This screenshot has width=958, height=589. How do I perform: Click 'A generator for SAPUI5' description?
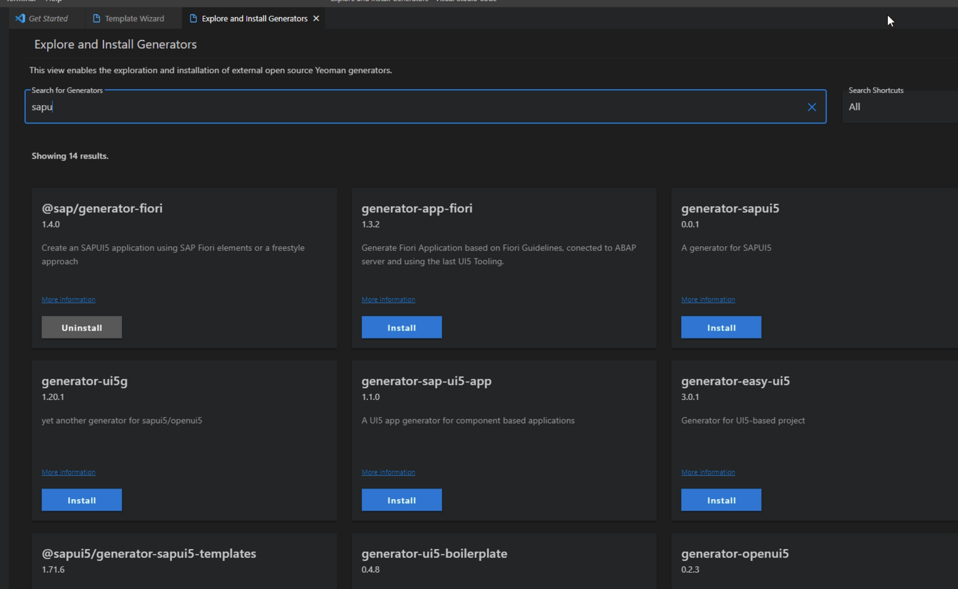[x=726, y=248]
